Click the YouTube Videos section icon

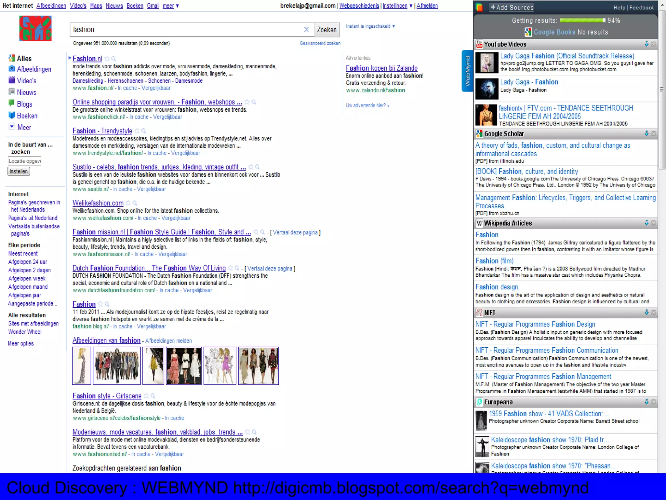coord(479,44)
